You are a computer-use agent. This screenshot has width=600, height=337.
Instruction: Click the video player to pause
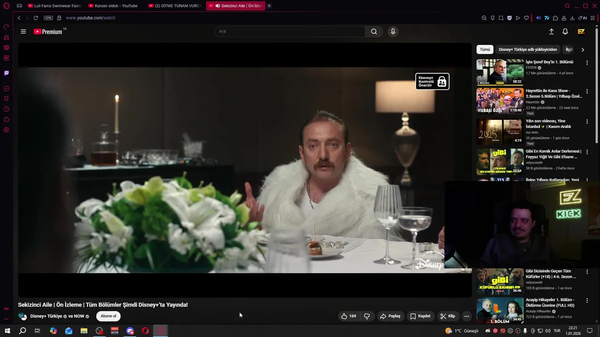click(245, 170)
